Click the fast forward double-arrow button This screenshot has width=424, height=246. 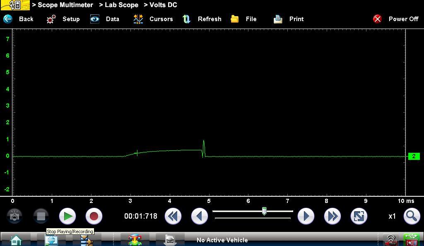[x=332, y=216]
